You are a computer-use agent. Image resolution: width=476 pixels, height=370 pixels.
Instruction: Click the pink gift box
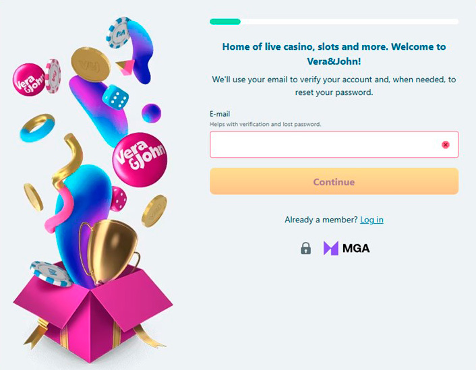pyautogui.click(x=92, y=313)
